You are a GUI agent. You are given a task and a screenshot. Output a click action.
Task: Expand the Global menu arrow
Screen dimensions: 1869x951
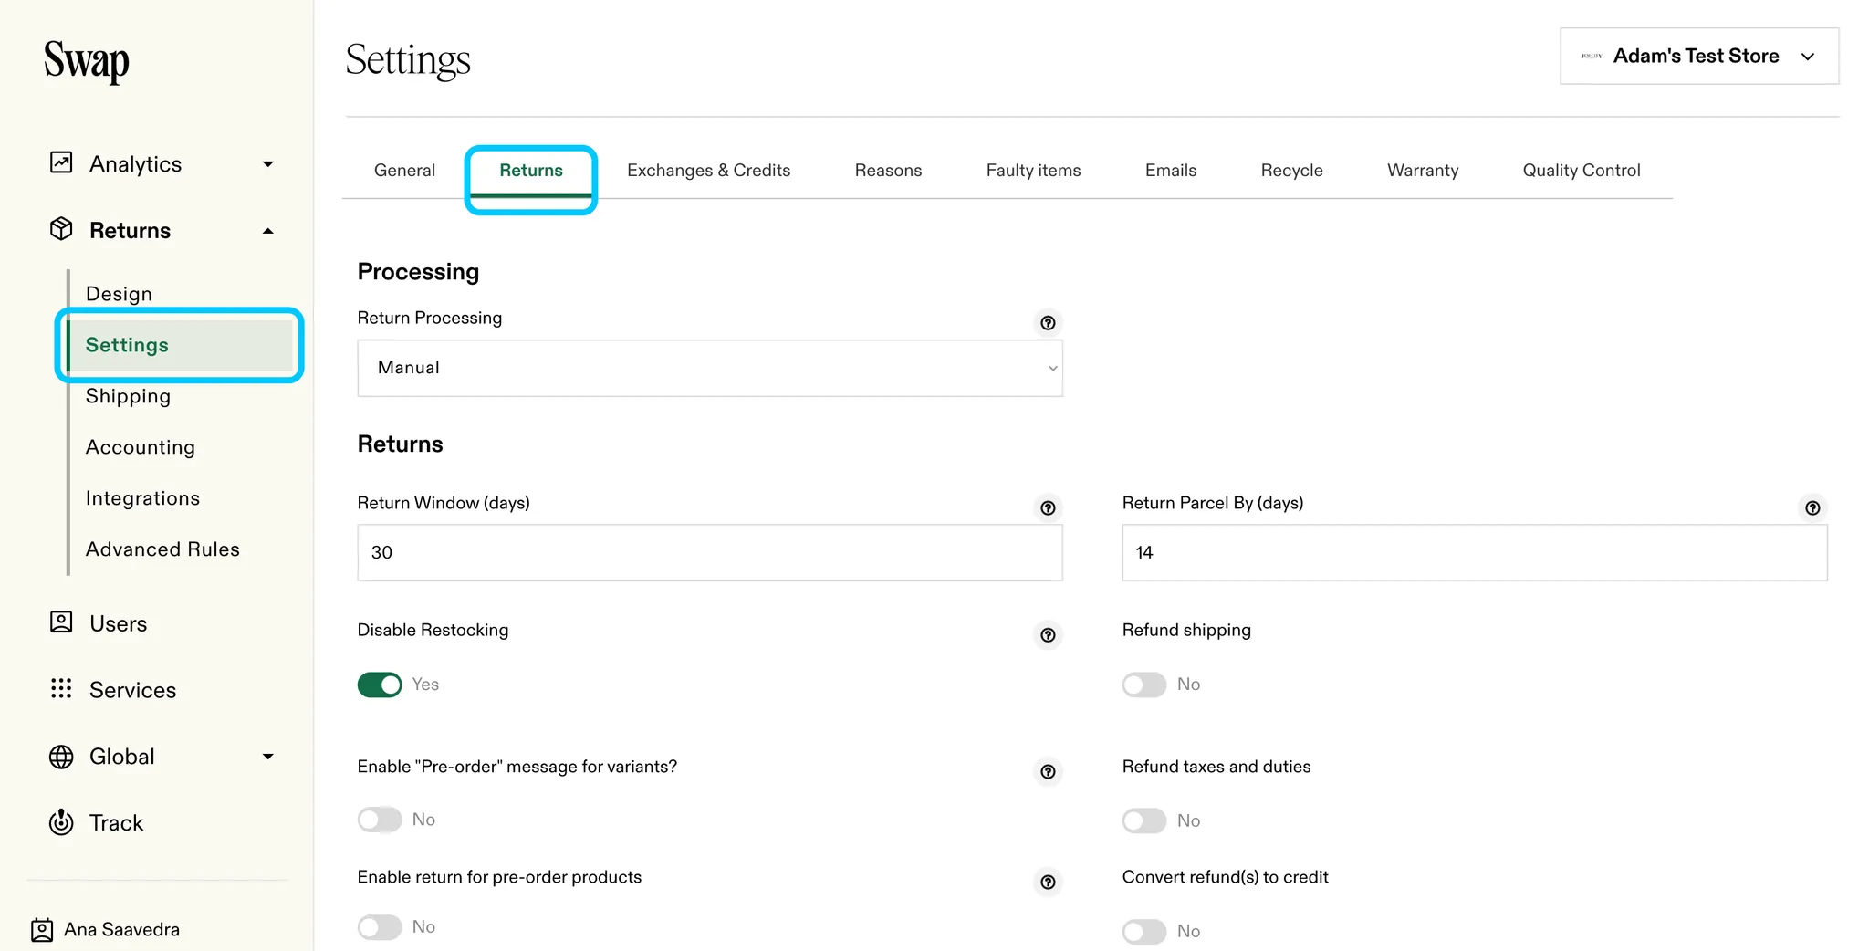point(268,757)
